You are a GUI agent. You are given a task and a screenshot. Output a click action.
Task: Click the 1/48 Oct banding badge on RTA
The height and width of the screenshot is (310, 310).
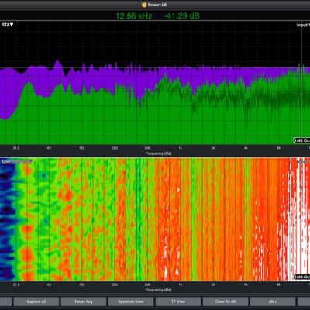(x=301, y=140)
